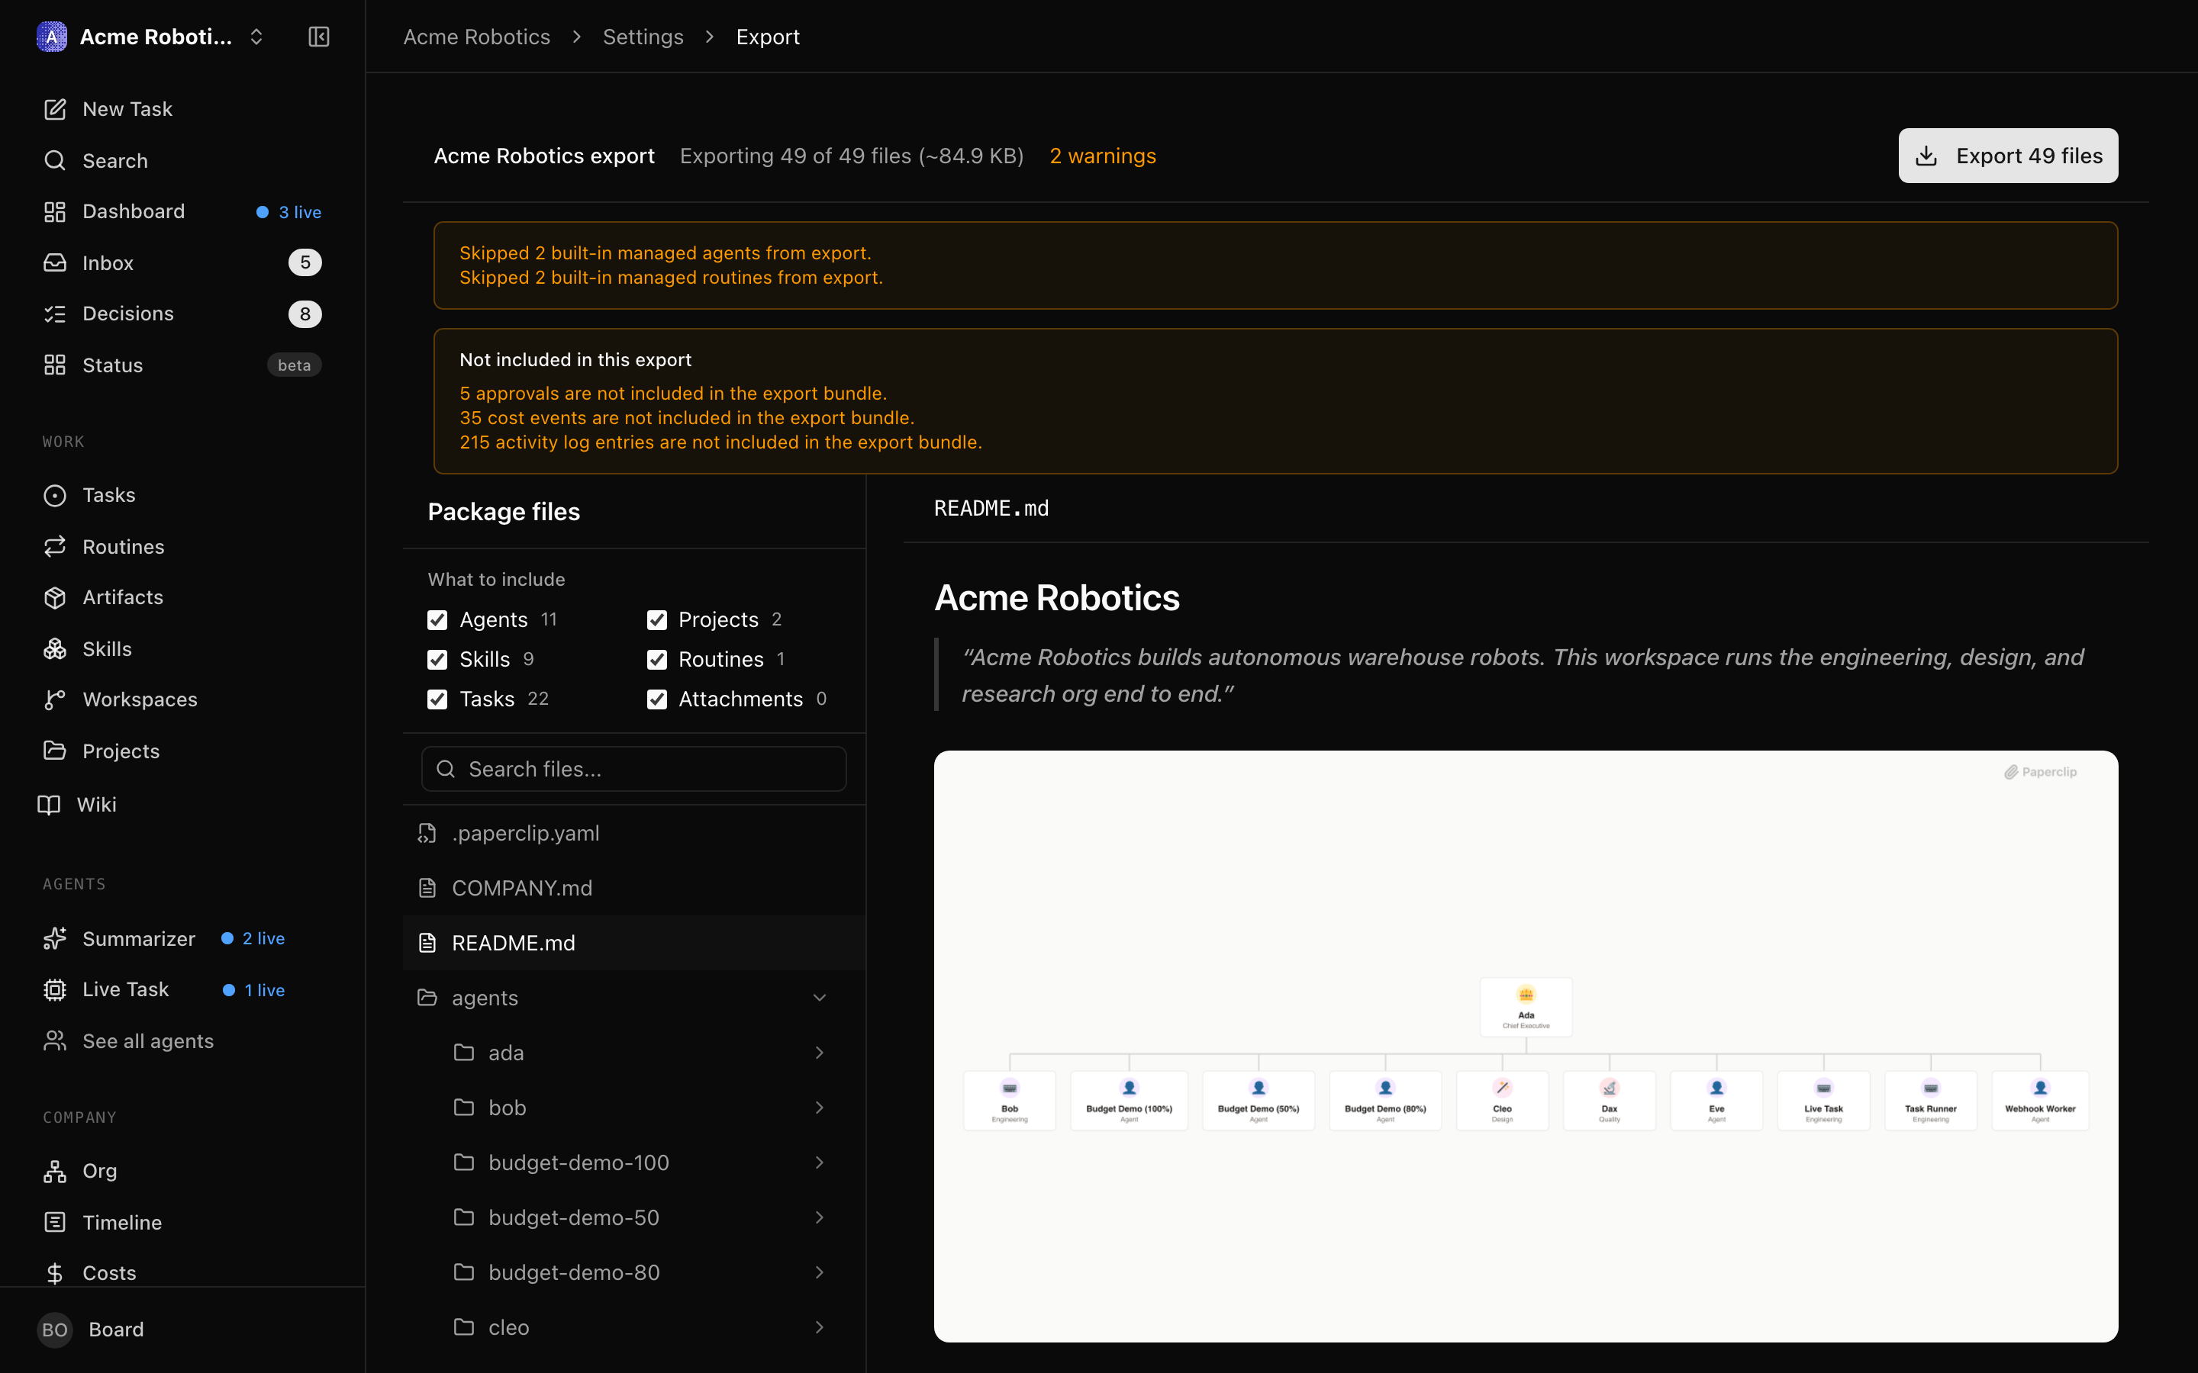Click the org chart preview image
This screenshot has width=2198, height=1373.
click(1526, 1046)
